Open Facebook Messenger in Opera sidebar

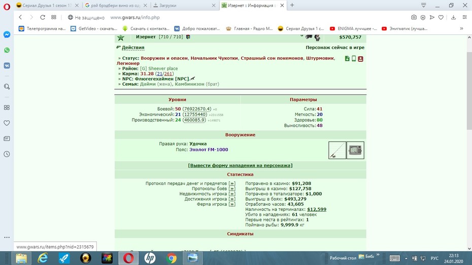(x=7, y=34)
